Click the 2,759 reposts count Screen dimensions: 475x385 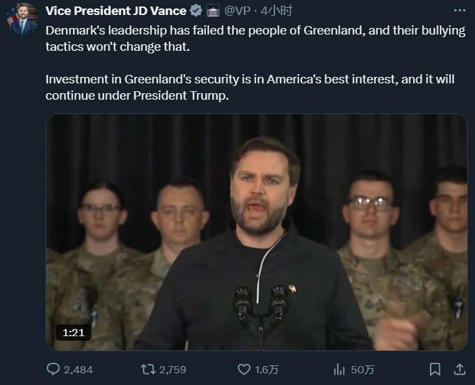tap(173, 369)
